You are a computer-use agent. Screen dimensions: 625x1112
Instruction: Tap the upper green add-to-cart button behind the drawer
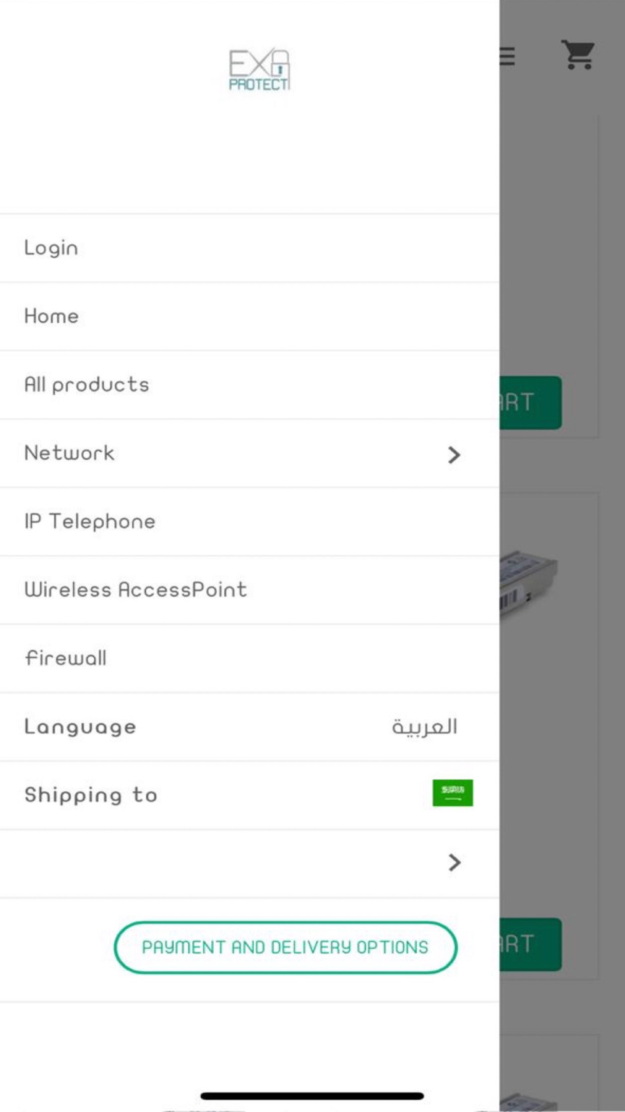531,402
